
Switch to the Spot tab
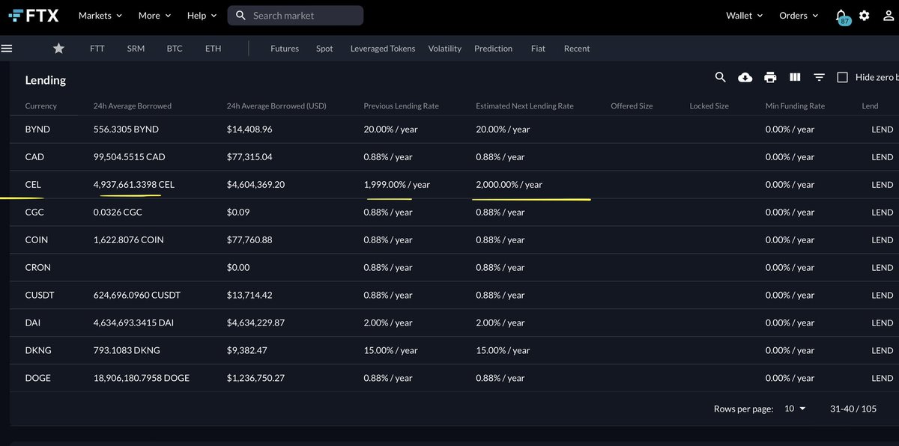[x=324, y=48]
